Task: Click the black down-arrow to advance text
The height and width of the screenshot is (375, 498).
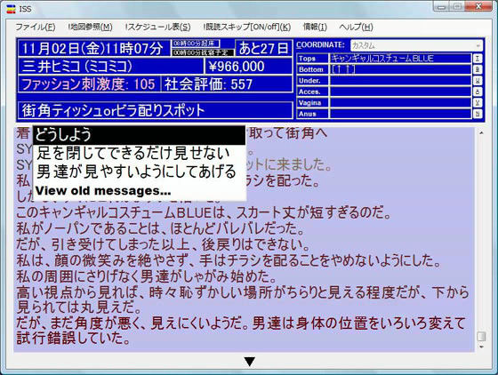Action: [x=250, y=362]
